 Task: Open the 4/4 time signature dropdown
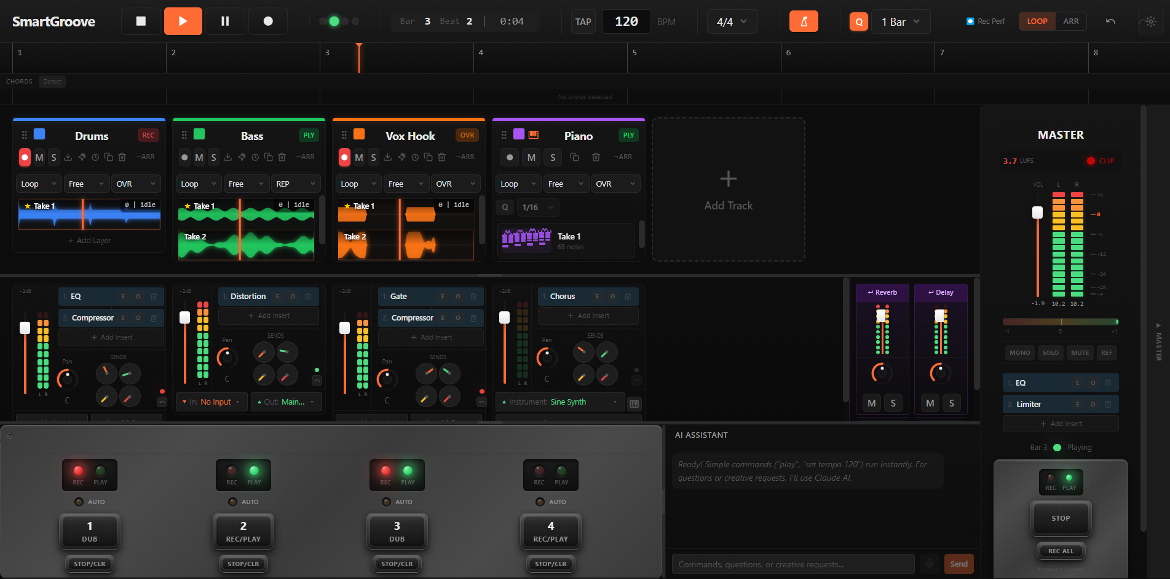[x=732, y=21]
